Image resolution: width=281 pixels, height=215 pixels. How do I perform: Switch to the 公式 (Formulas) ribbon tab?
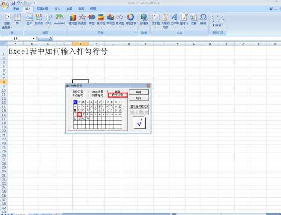point(57,9)
